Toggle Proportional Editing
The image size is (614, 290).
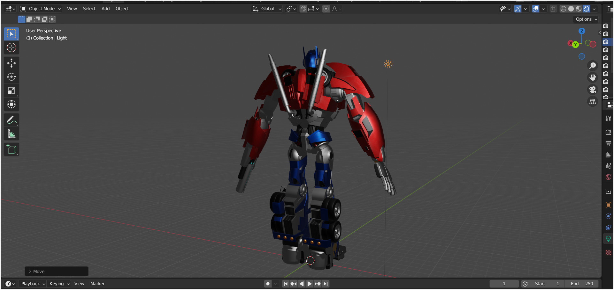point(326,9)
